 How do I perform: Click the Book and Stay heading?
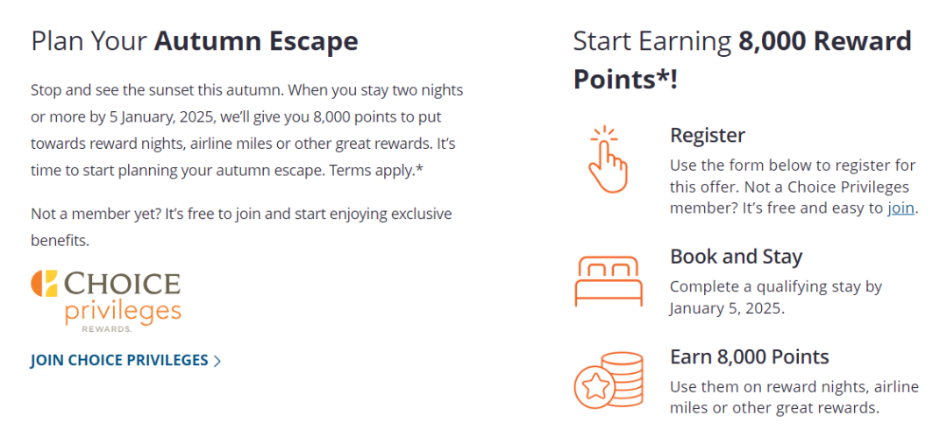point(737,257)
